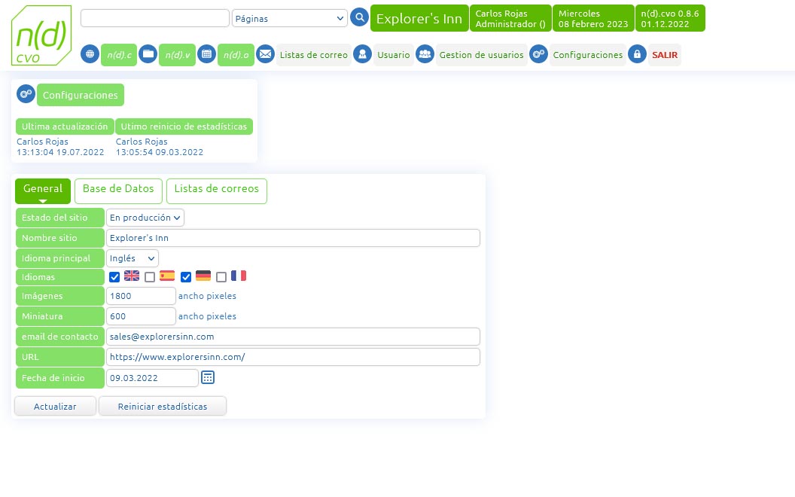Click the globe icon beside n(d).c
The image size is (795, 497).
[x=90, y=53]
